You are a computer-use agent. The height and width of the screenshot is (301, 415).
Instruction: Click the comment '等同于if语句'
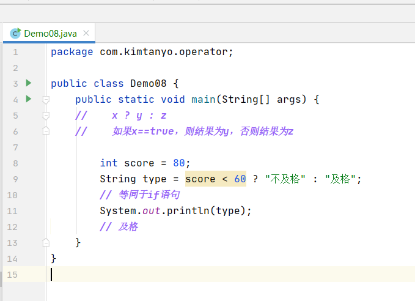pyautogui.click(x=149, y=195)
